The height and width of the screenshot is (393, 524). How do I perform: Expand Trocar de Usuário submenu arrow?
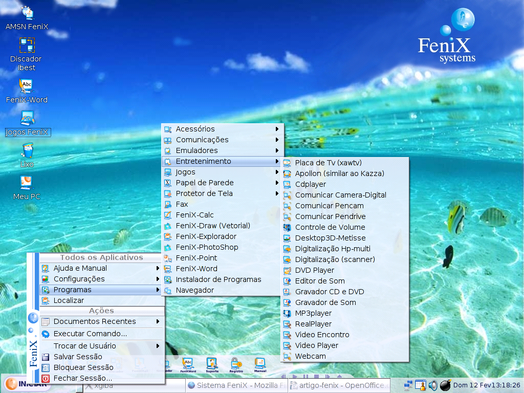click(158, 346)
